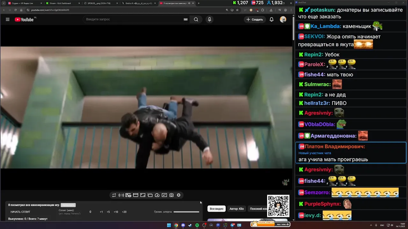Open Spotify from the taskbar

pos(197,225)
